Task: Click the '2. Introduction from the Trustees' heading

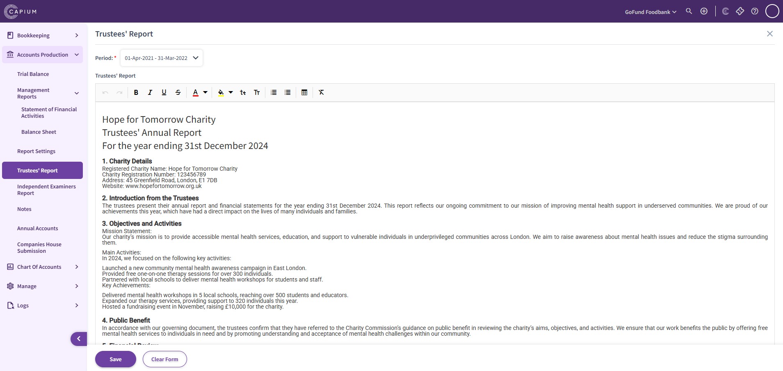Action: pyautogui.click(x=151, y=198)
